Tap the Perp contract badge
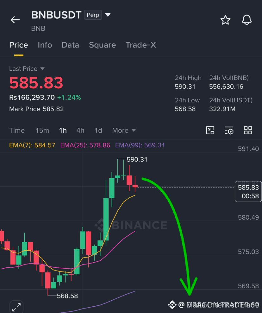Screen dimensions: 262x313 [x=93, y=15]
